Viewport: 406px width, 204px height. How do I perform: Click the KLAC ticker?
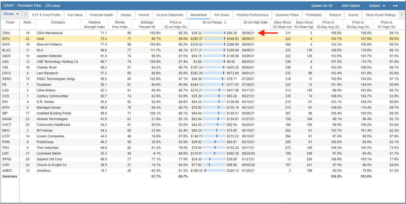coord(6,50)
